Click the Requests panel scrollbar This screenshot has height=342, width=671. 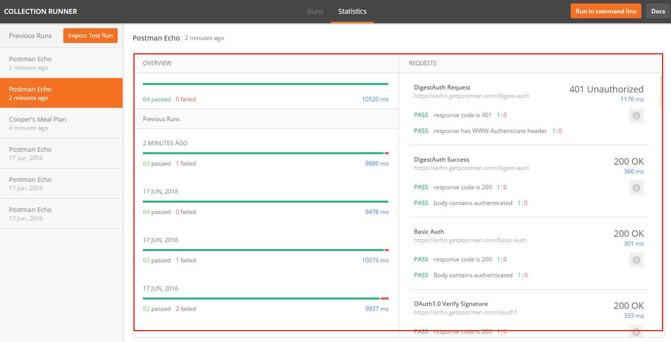pyautogui.click(x=661, y=91)
